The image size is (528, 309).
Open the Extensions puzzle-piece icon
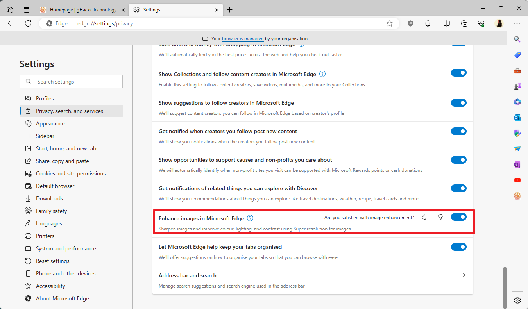click(428, 23)
